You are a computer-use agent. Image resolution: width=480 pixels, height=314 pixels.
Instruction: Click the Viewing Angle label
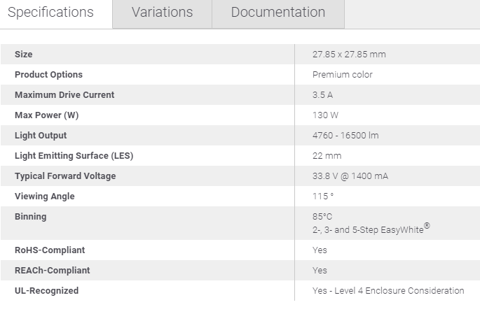(x=45, y=196)
